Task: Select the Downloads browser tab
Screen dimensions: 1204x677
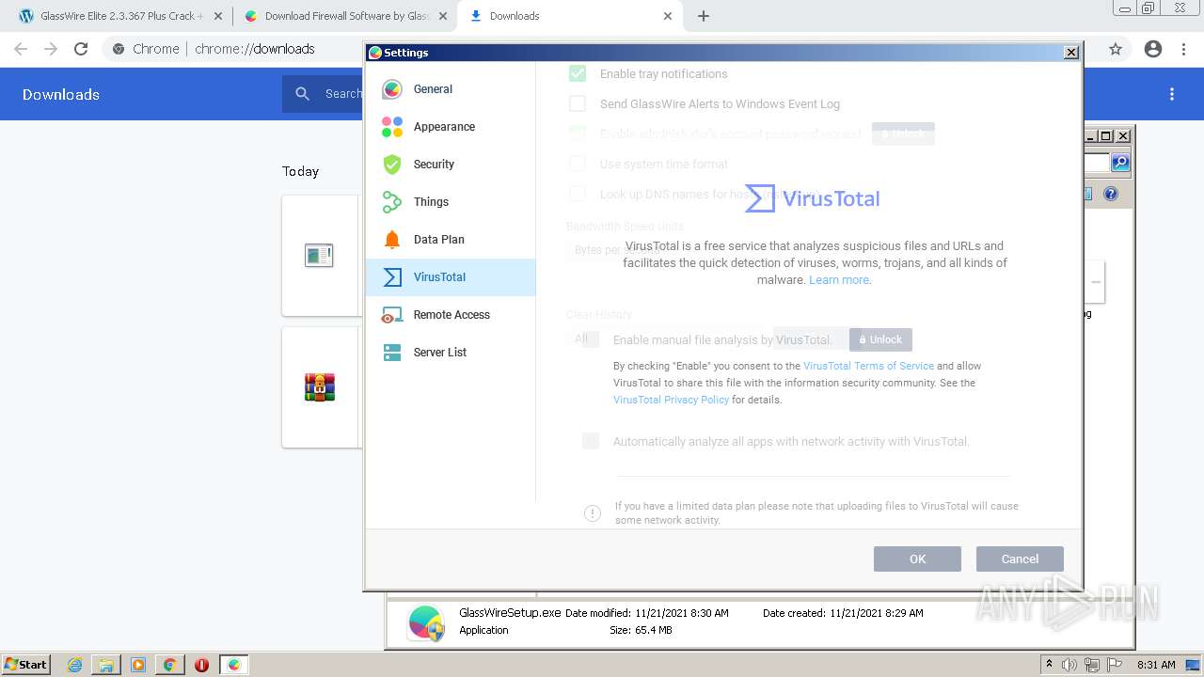Action: tap(571, 16)
